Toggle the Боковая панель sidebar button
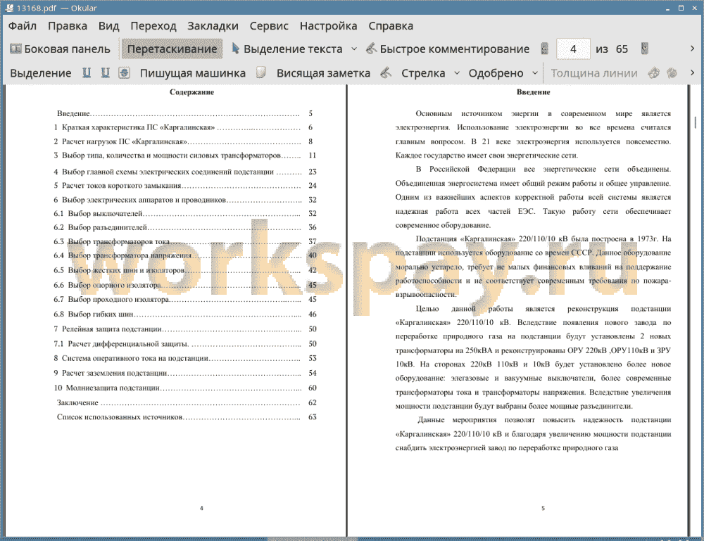This screenshot has height=541, width=704. pyautogui.click(x=60, y=49)
